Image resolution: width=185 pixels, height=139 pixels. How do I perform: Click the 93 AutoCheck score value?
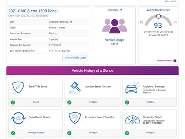(158, 25)
